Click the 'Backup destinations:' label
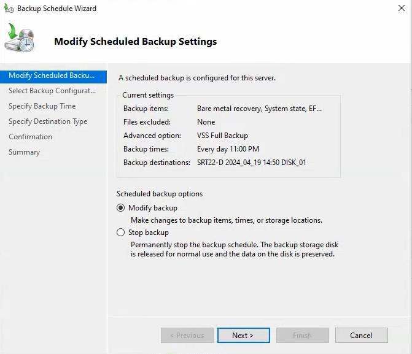This screenshot has height=354, width=412. pos(157,163)
